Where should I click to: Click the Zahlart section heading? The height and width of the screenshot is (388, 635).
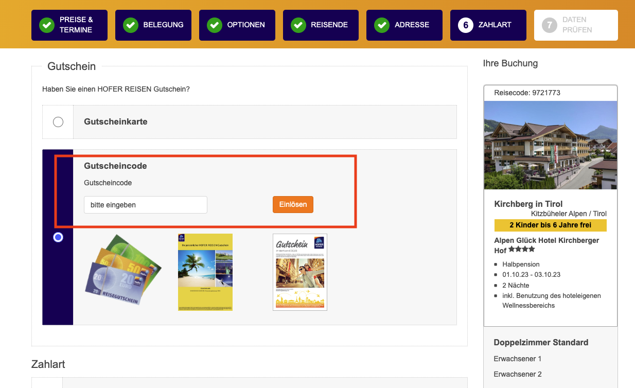click(x=48, y=364)
